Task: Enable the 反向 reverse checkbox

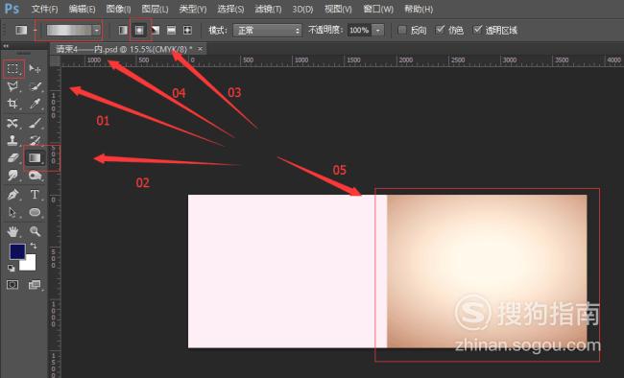Action: (402, 30)
